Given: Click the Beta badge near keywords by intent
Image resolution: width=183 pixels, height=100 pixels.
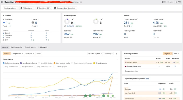Looking at the screenshot, I should tap(147, 78).
